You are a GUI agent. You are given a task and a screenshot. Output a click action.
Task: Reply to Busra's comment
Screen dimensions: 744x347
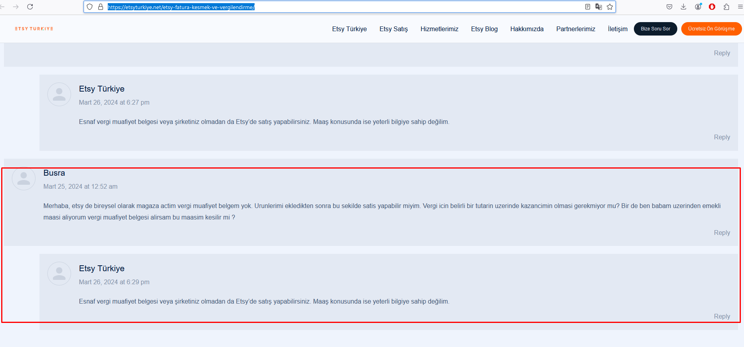pos(722,233)
